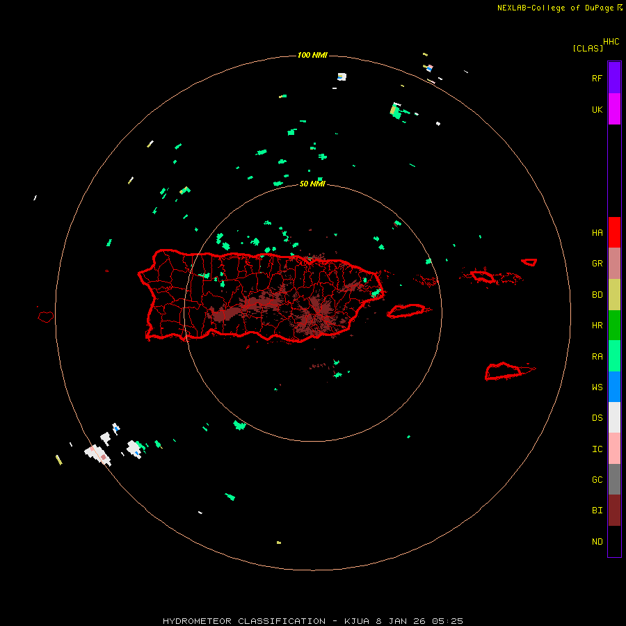The height and width of the screenshot is (626, 626).
Task: Click the HA red legend swatch
Action: (614, 232)
